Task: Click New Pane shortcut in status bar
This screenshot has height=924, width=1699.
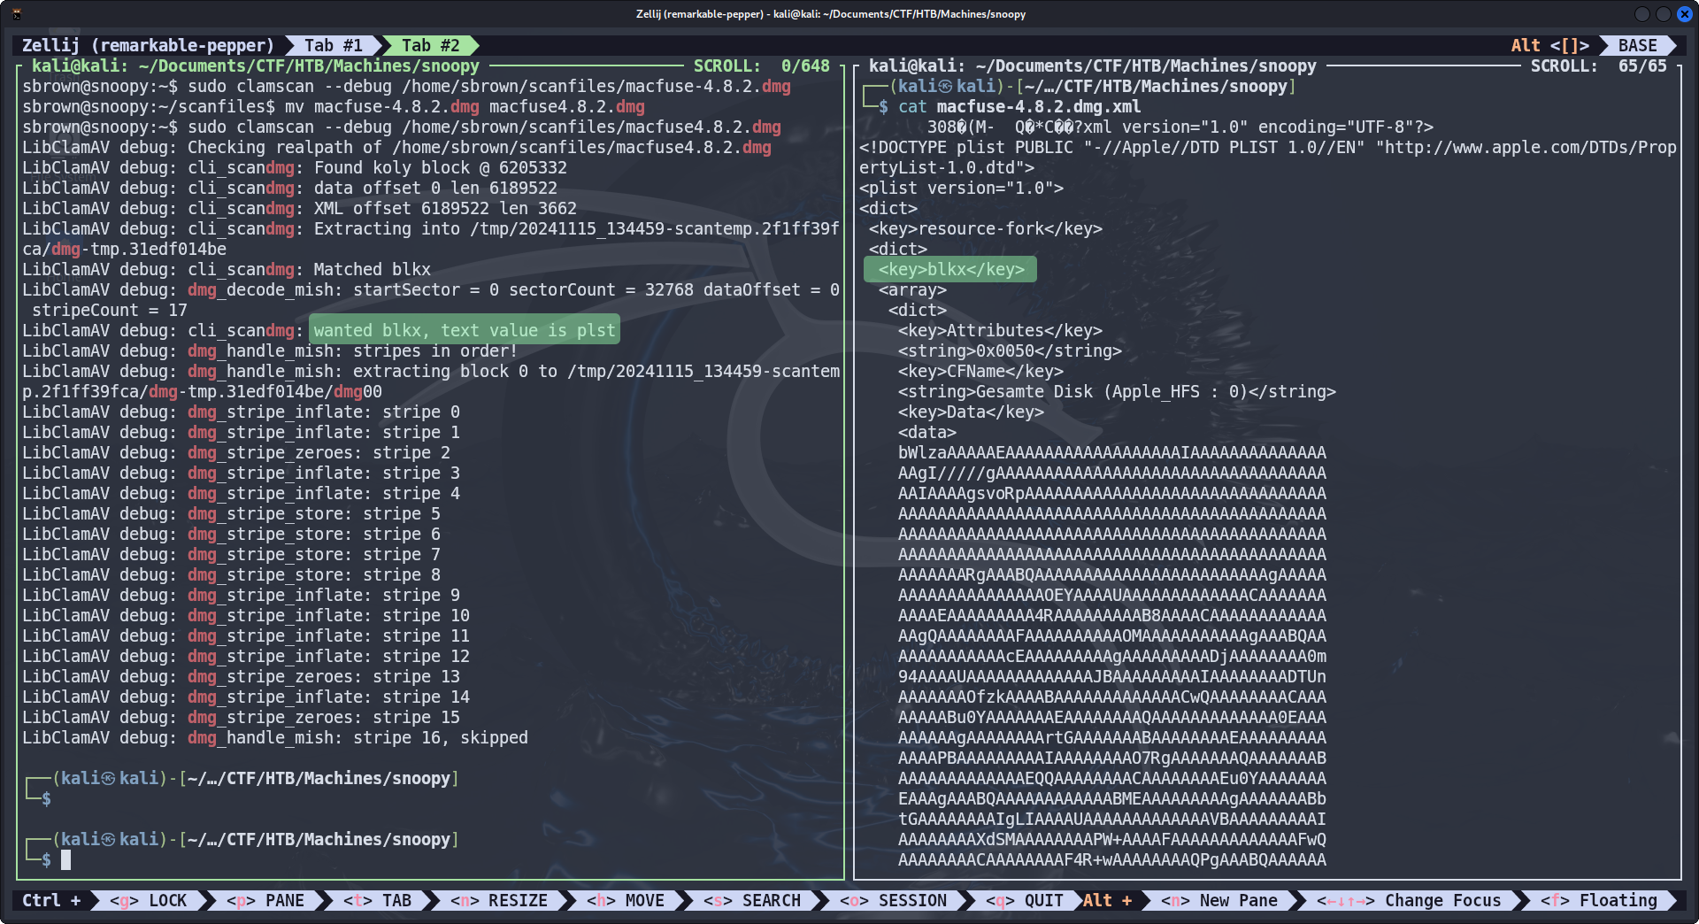Action: click(1219, 900)
